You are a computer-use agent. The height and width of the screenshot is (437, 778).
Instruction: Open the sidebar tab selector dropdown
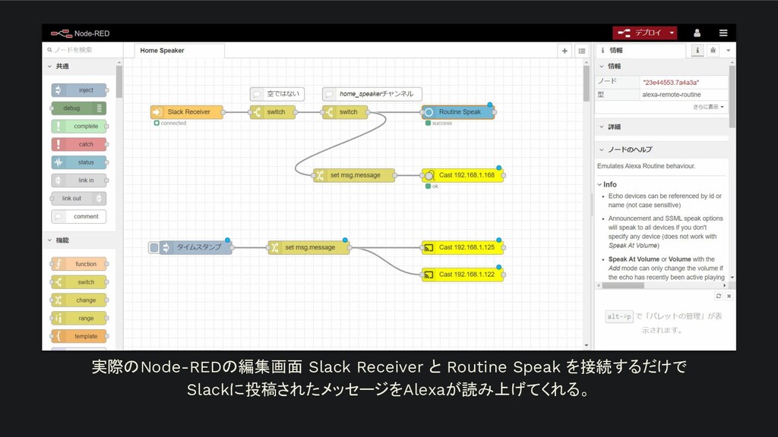[729, 50]
